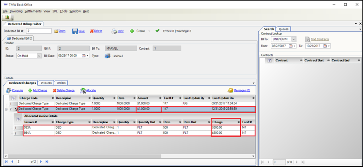Open the BillTo UNKNOWN dropdown
The image size is (363, 167).
(294, 39)
